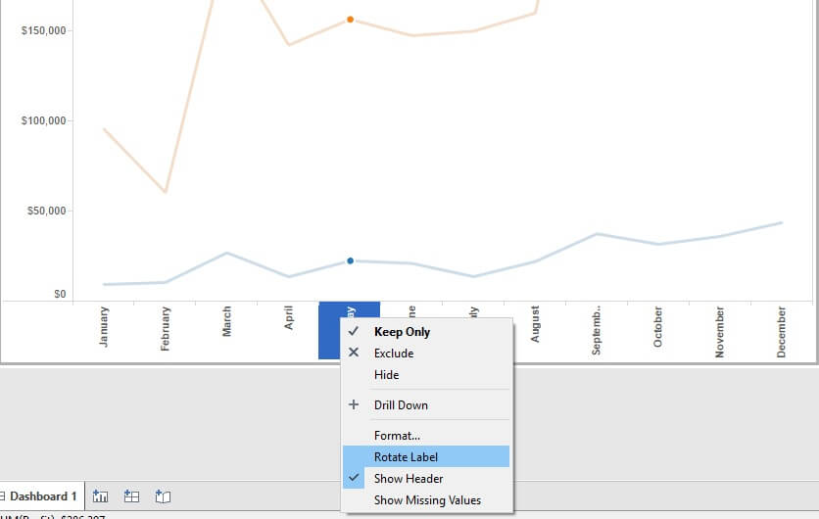Open the Dashboard 1 tab
819x519 pixels.
click(42, 496)
